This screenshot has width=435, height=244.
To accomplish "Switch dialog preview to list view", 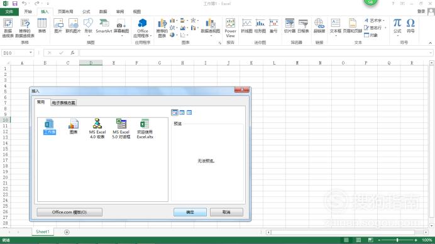I will tap(182, 112).
